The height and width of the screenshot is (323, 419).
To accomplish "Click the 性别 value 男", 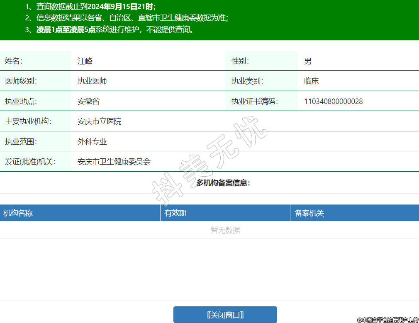I will pos(307,61).
